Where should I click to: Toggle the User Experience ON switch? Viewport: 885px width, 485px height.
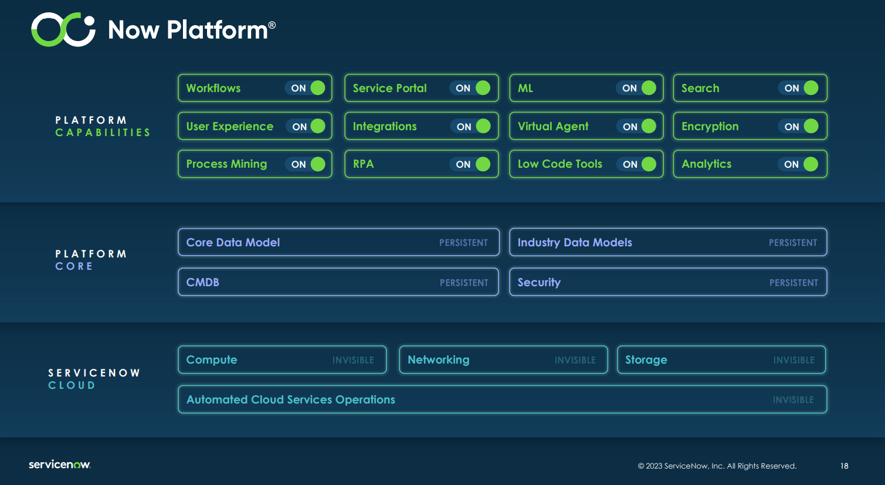point(306,126)
